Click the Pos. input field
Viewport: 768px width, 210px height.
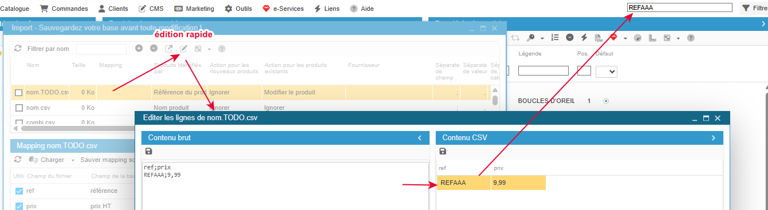[x=584, y=71]
